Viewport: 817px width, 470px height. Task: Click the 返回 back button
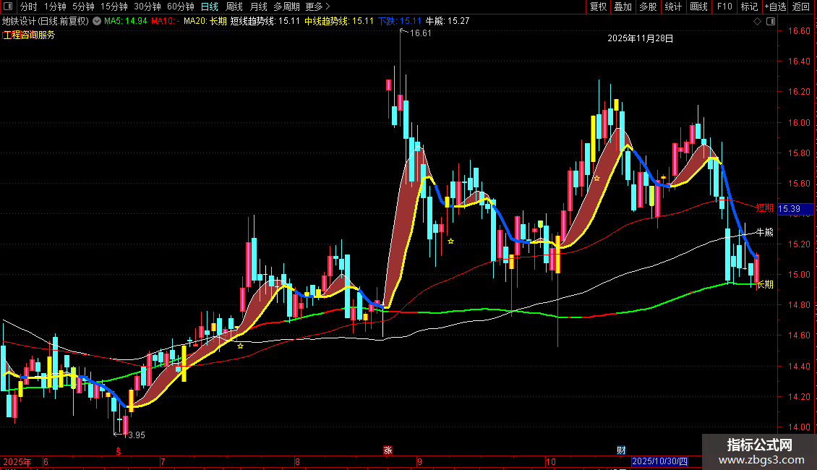click(x=801, y=7)
